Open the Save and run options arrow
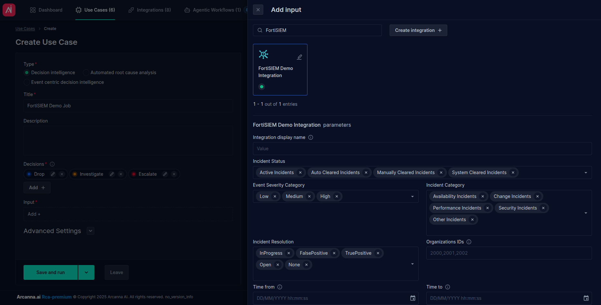This screenshot has width=601, height=305. click(86, 272)
